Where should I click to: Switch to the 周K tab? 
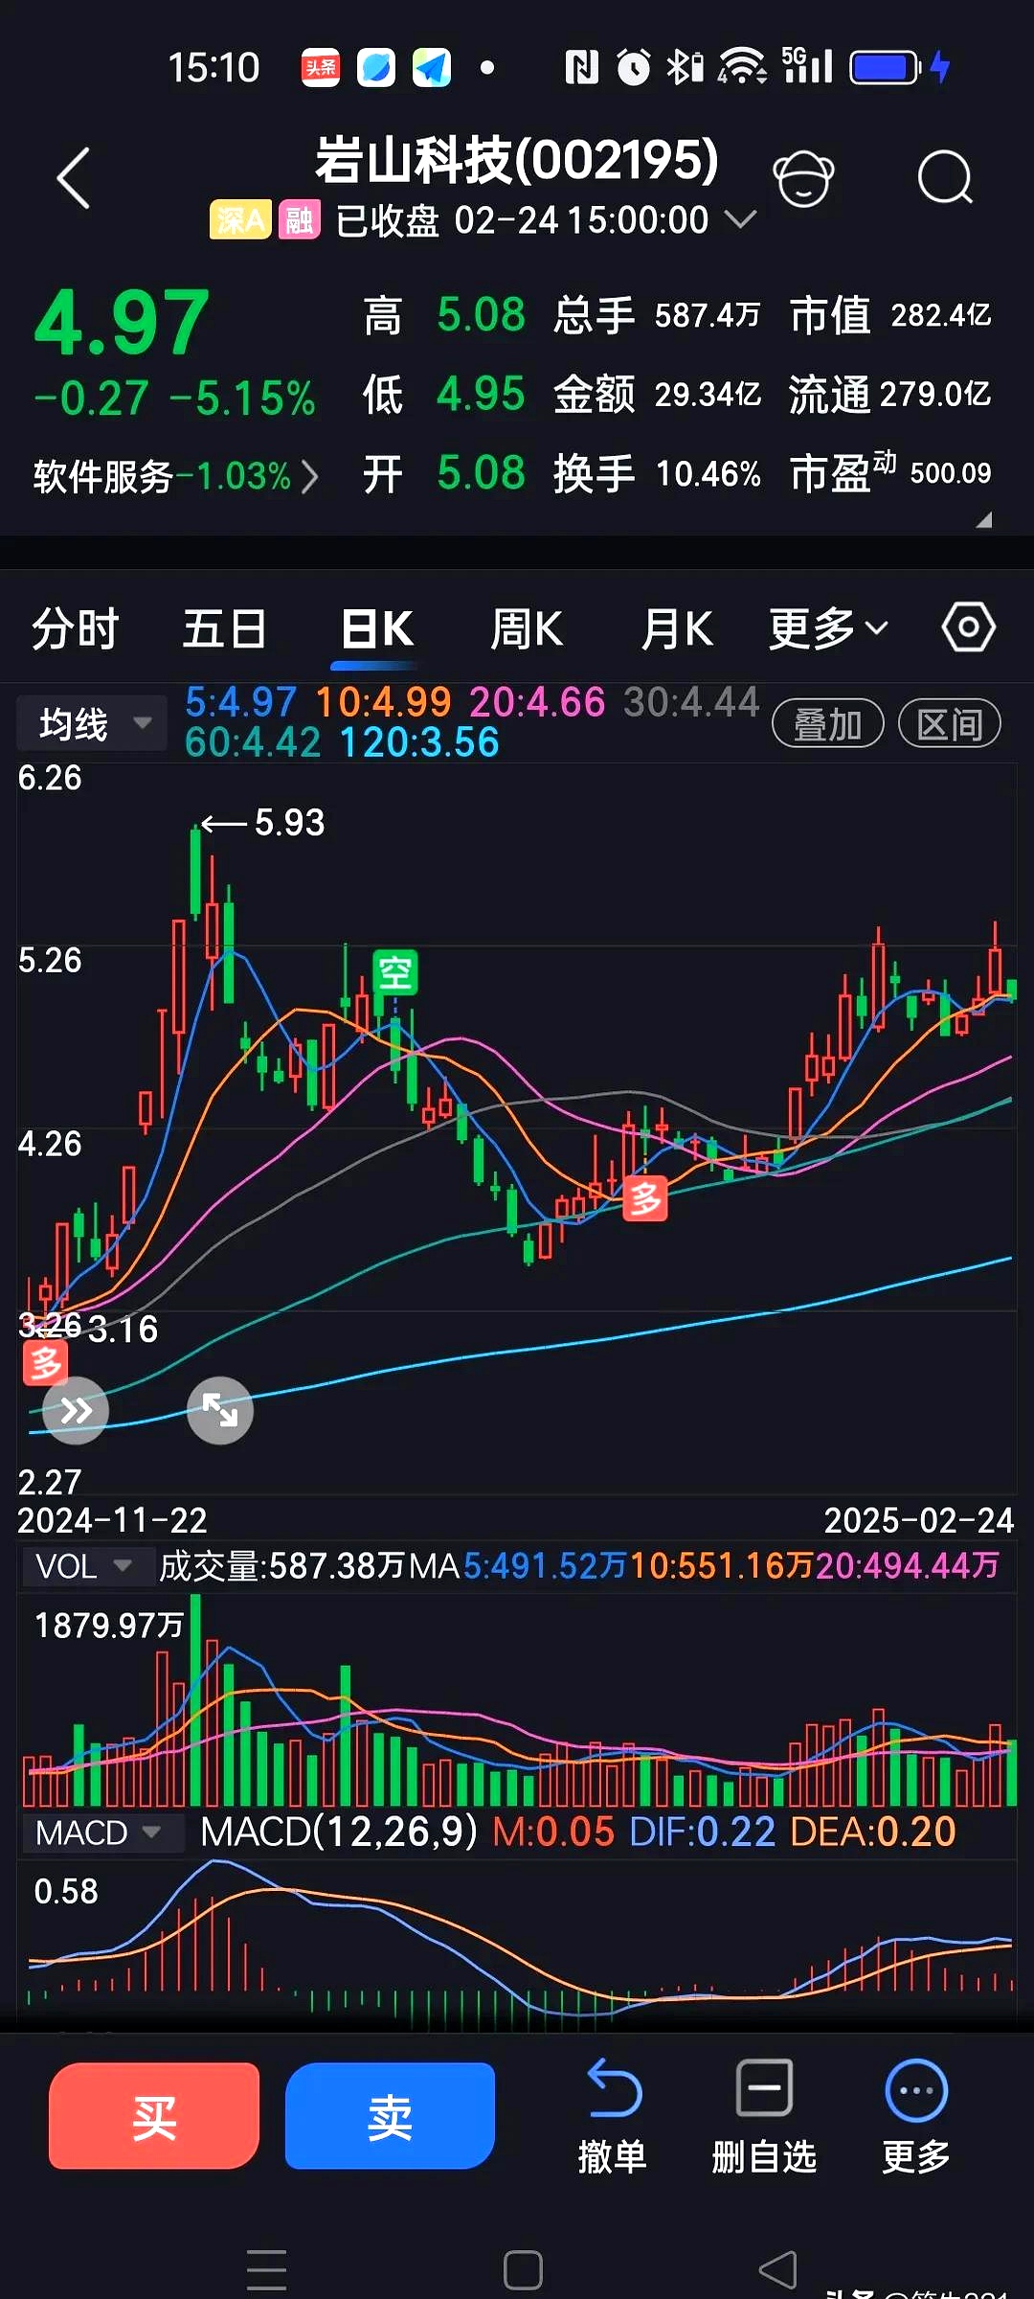click(x=526, y=629)
